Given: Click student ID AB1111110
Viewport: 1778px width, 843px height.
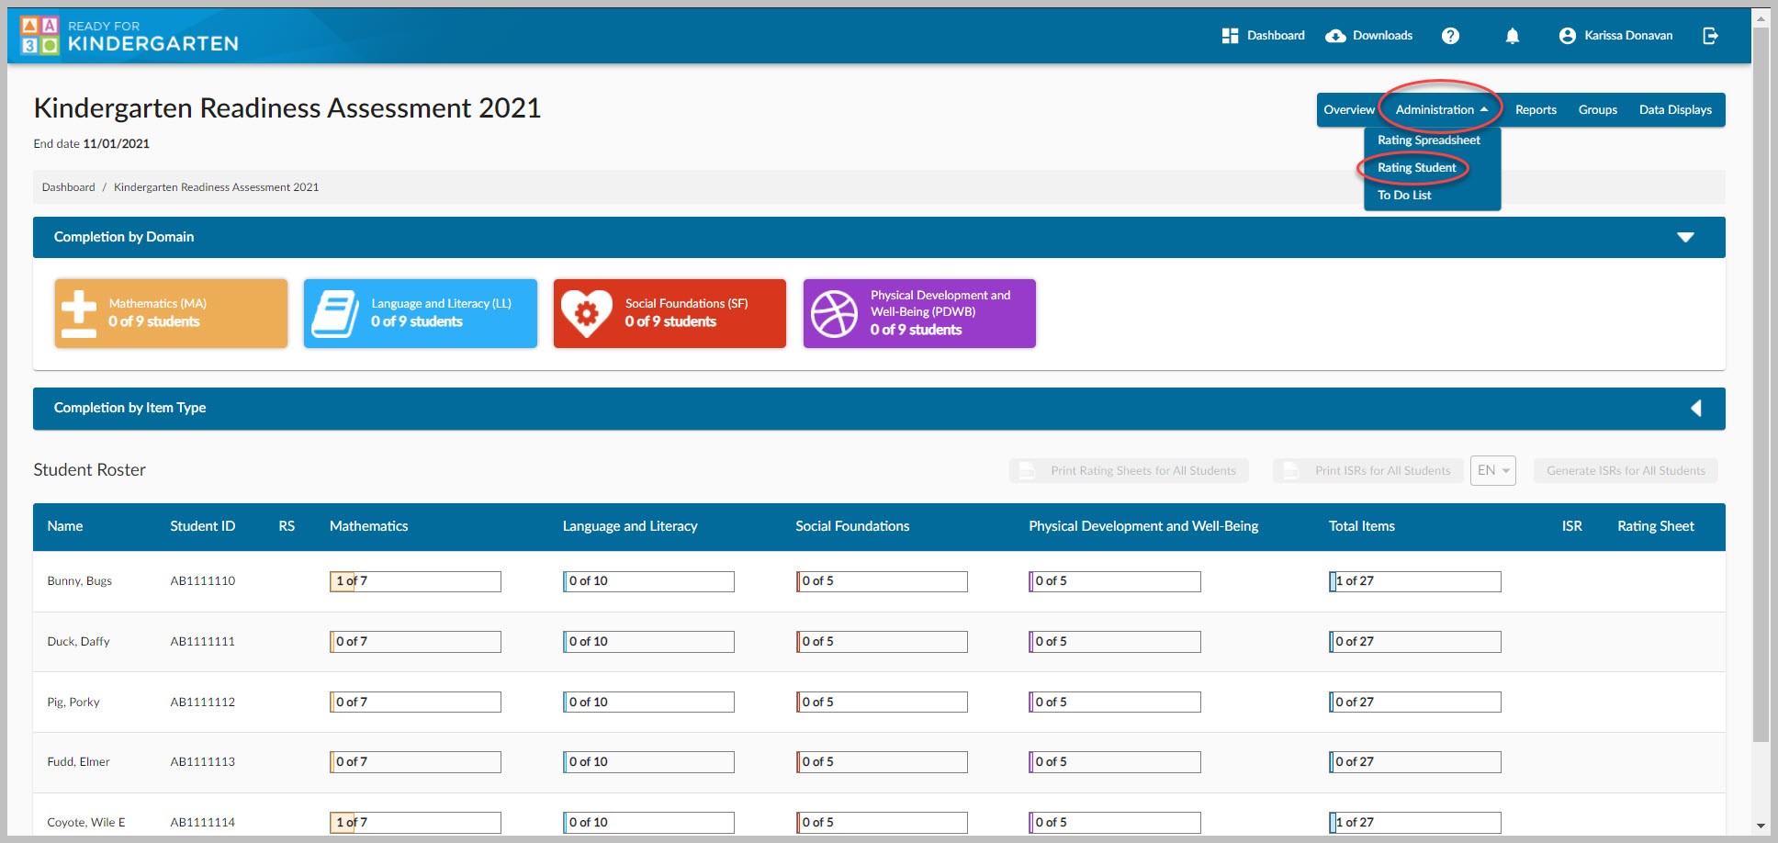Looking at the screenshot, I should (x=202, y=581).
